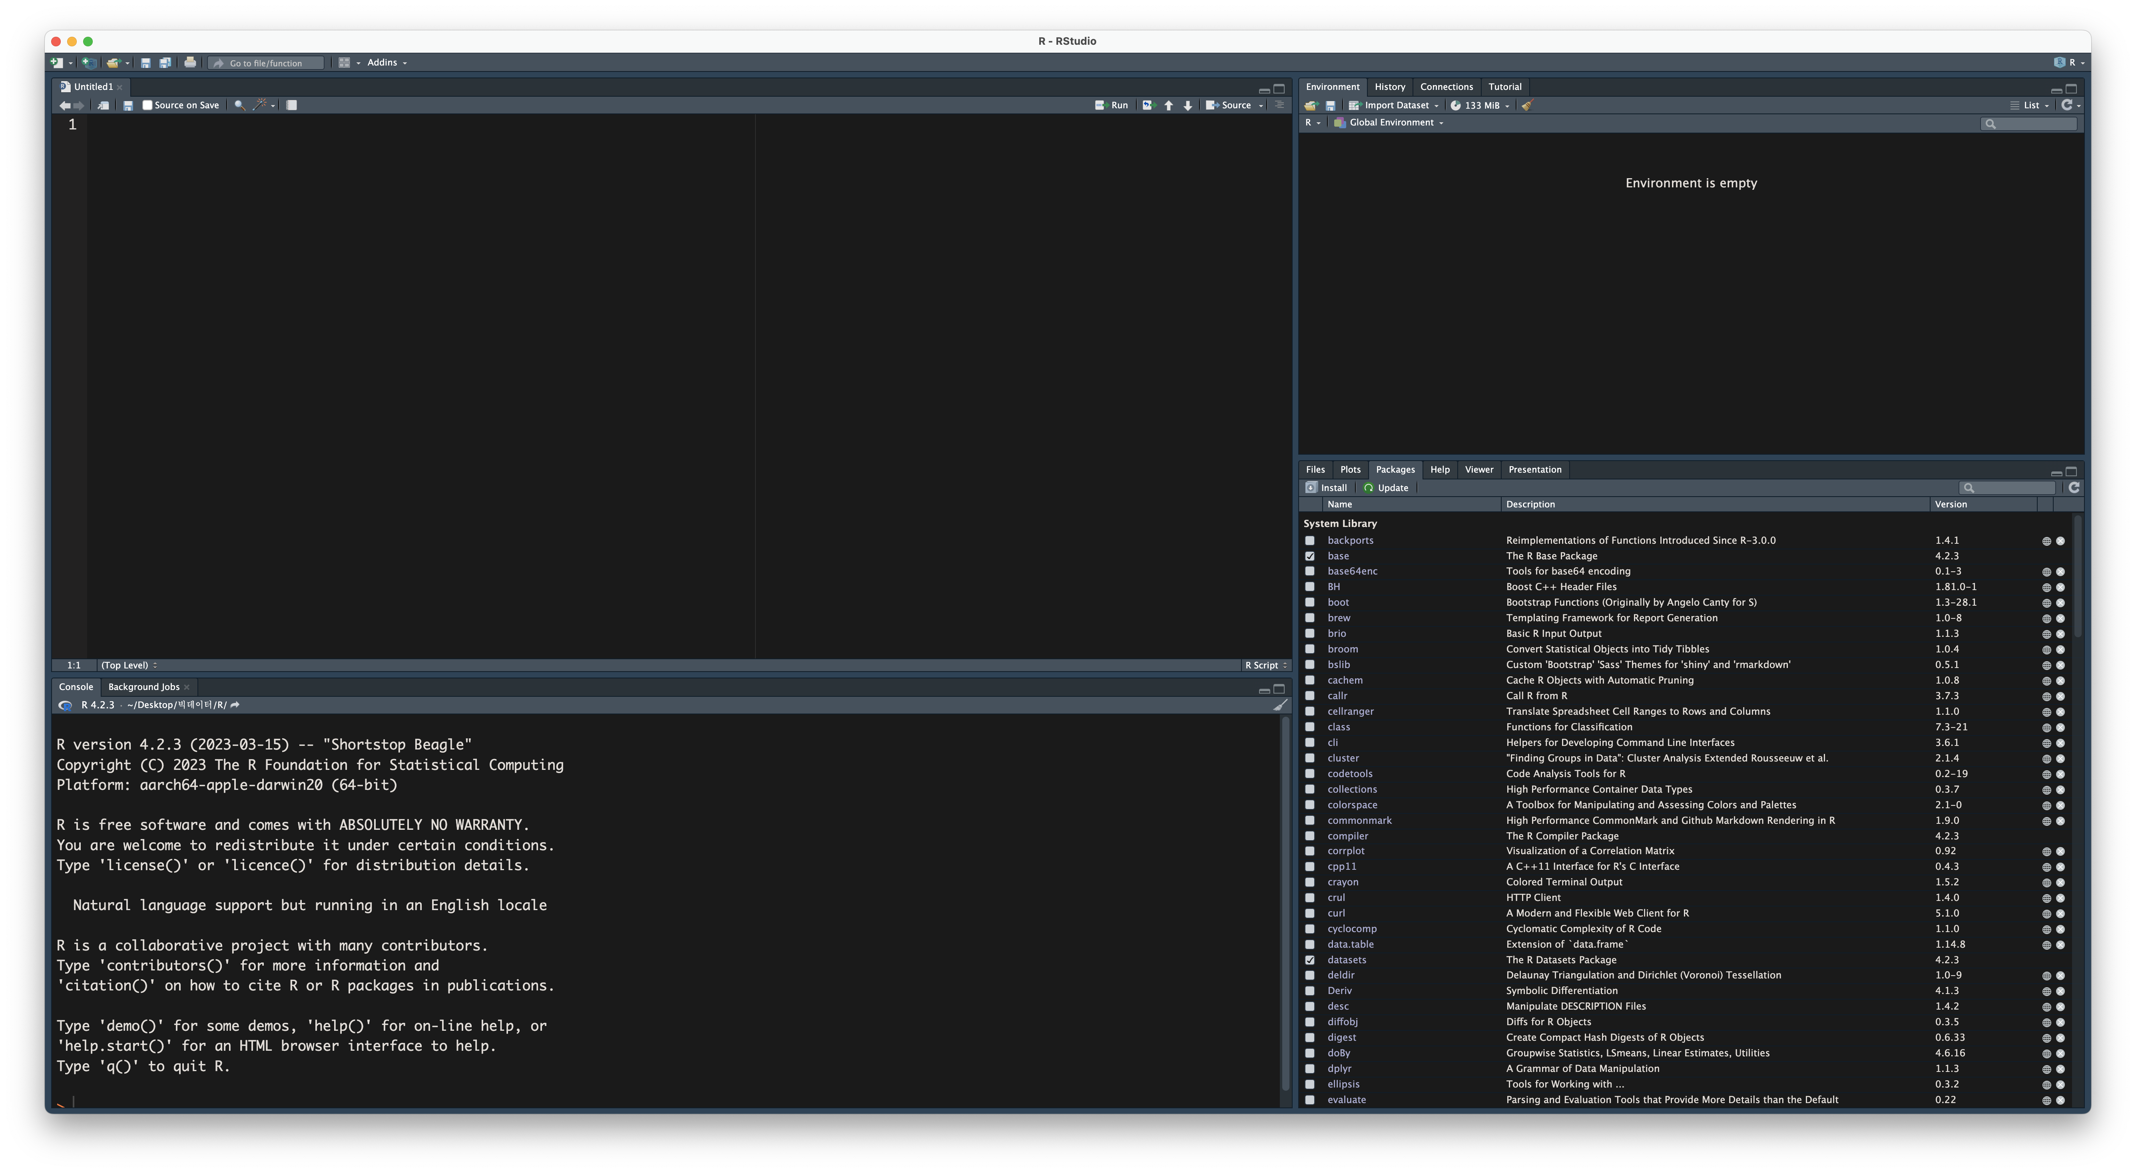This screenshot has height=1173, width=2136.
Task: Check the broom package checkbox
Action: click(1310, 649)
